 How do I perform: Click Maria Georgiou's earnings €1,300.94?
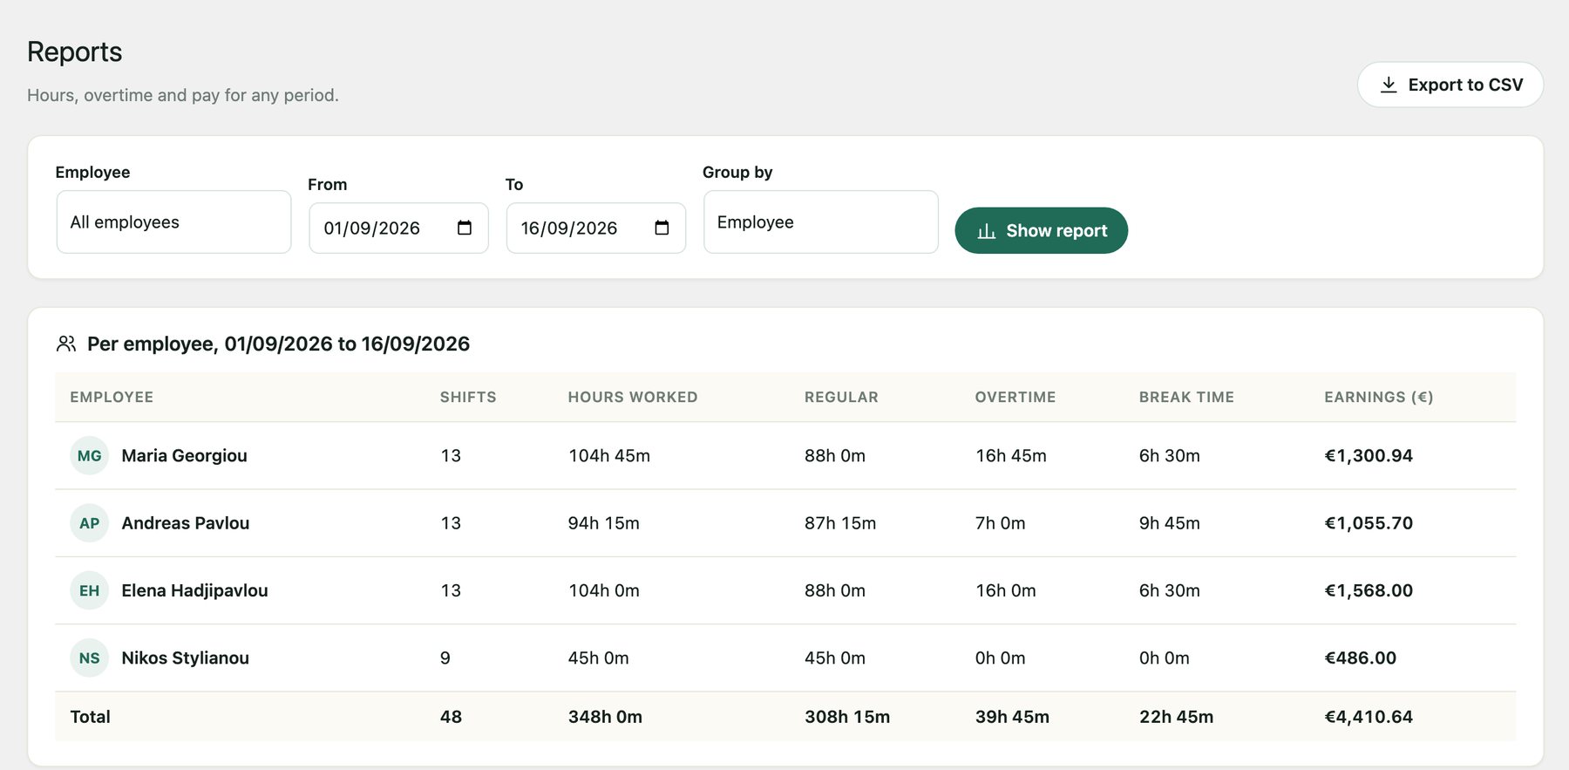tap(1369, 455)
